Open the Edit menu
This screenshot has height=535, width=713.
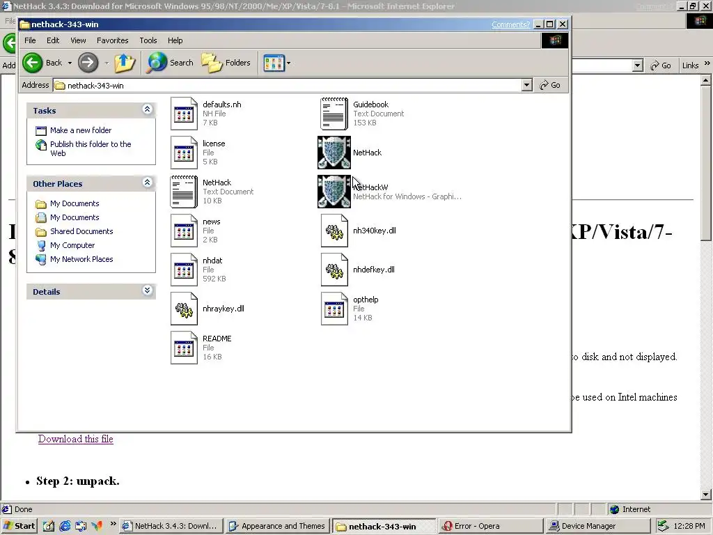pyautogui.click(x=53, y=40)
